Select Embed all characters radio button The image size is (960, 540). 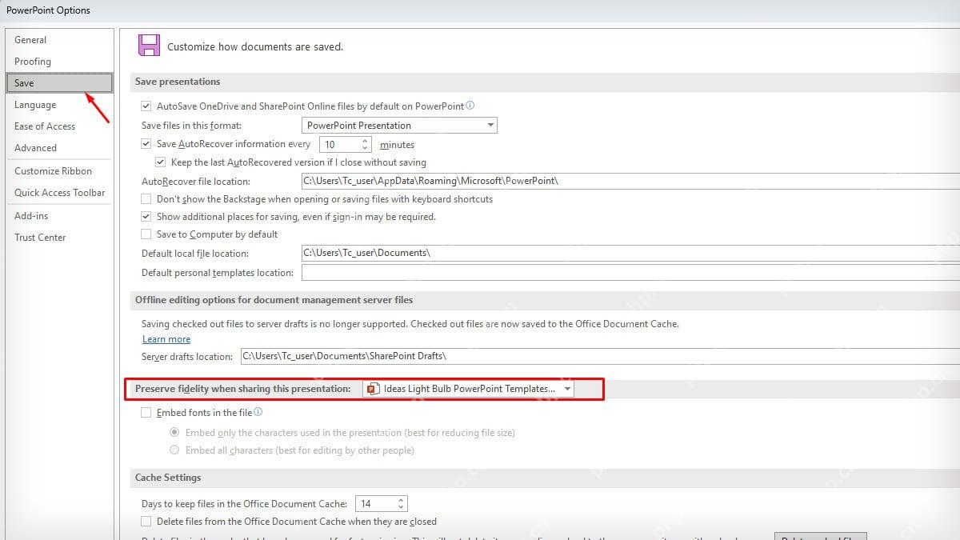[174, 450]
